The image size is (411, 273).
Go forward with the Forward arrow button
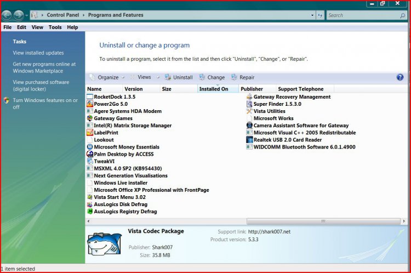pyautogui.click(x=19, y=15)
